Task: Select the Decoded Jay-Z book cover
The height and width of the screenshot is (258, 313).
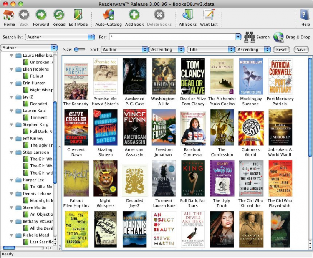Action: (x=135, y=180)
